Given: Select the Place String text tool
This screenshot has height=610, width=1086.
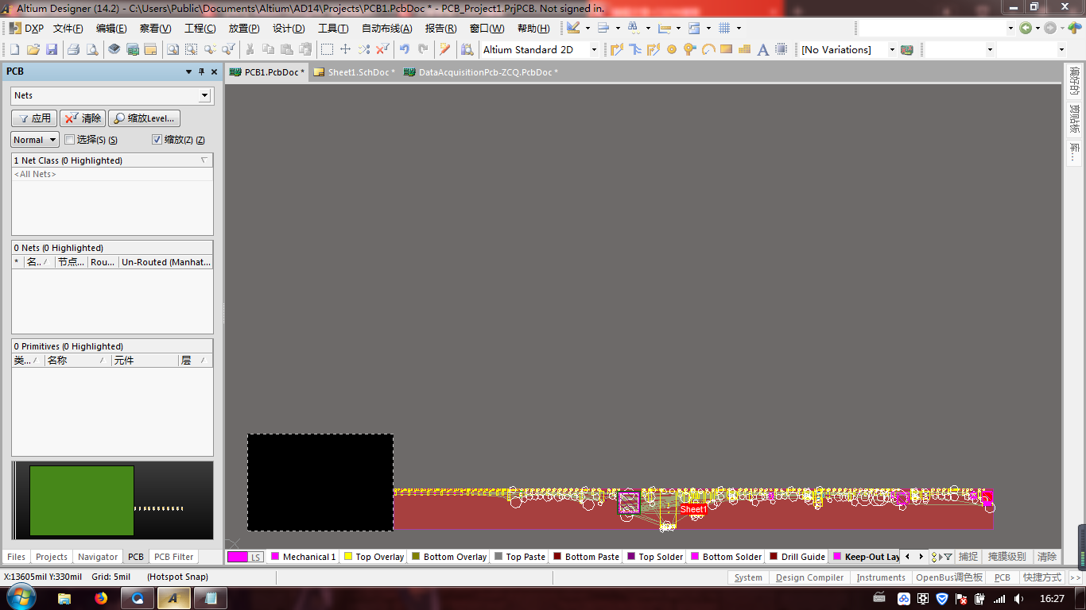Looking at the screenshot, I should pyautogui.click(x=762, y=49).
